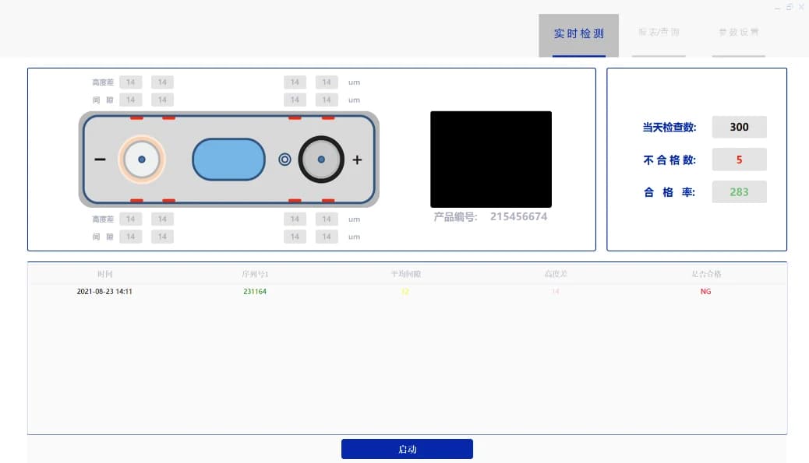
Task: Click the positive terminal circle with black ring
Action: coord(321,160)
